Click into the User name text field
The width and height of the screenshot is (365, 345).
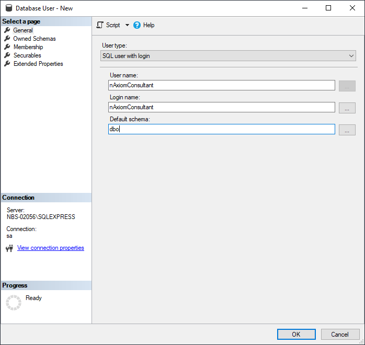coord(221,85)
